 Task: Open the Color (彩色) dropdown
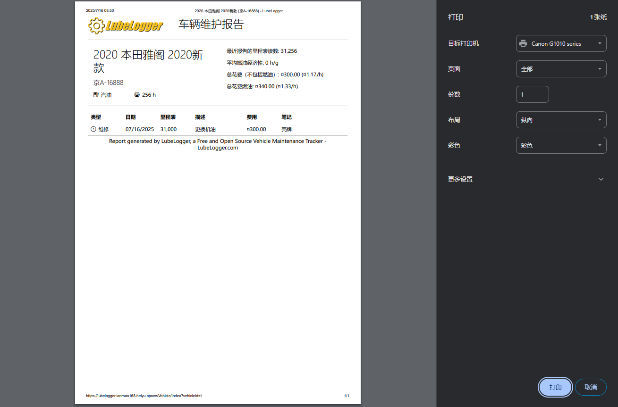(x=561, y=145)
